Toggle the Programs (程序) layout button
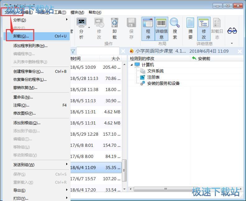 [148, 29]
